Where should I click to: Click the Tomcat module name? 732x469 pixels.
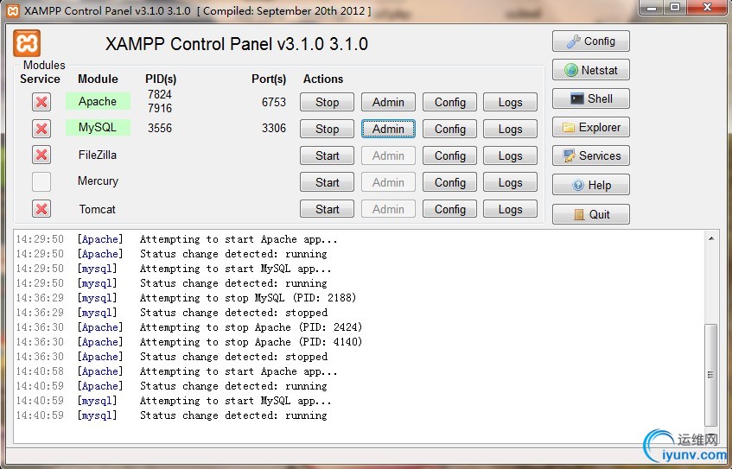[97, 209]
